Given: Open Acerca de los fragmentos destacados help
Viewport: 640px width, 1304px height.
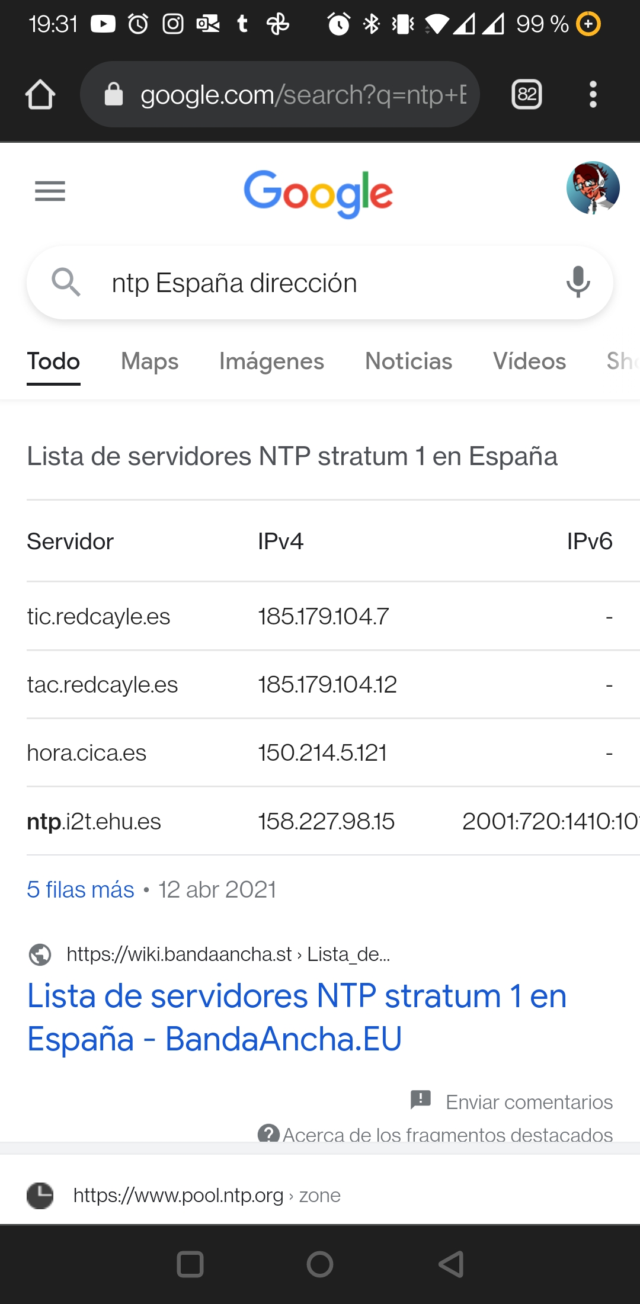Looking at the screenshot, I should [x=447, y=1134].
